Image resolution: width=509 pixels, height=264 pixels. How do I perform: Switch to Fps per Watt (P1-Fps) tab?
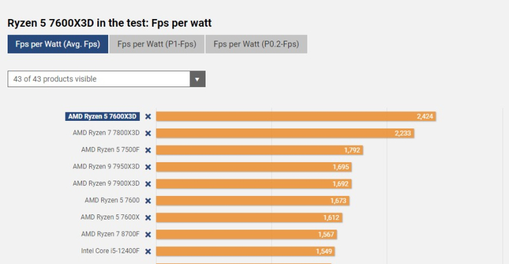tap(157, 45)
